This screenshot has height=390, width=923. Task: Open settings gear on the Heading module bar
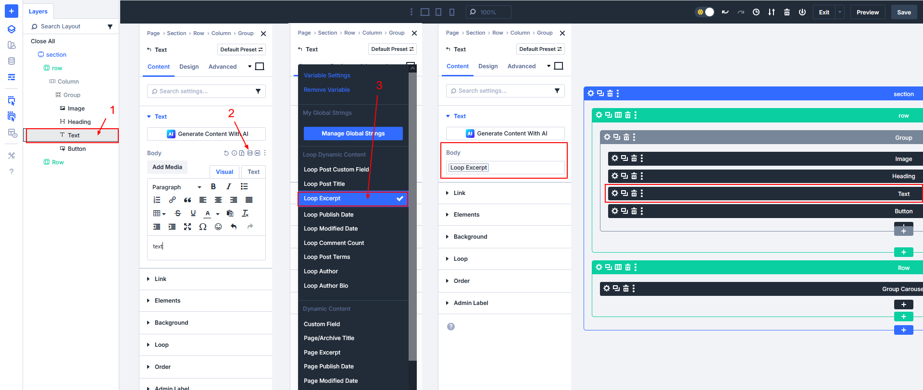[x=614, y=176]
